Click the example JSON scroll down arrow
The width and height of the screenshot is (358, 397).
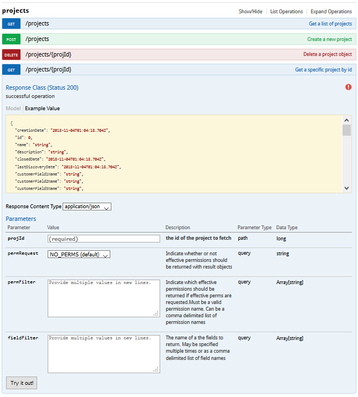[x=346, y=188]
